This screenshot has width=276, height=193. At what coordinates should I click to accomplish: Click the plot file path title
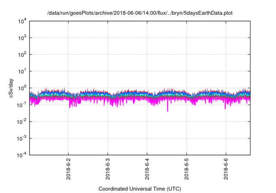pos(140,13)
